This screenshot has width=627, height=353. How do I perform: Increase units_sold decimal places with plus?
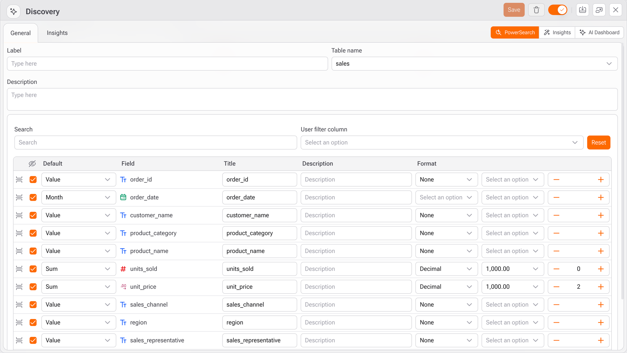click(x=601, y=269)
